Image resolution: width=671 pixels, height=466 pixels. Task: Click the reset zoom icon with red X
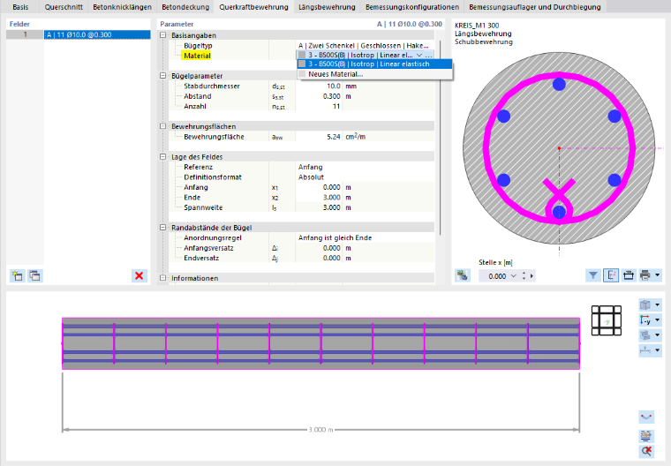(646, 451)
